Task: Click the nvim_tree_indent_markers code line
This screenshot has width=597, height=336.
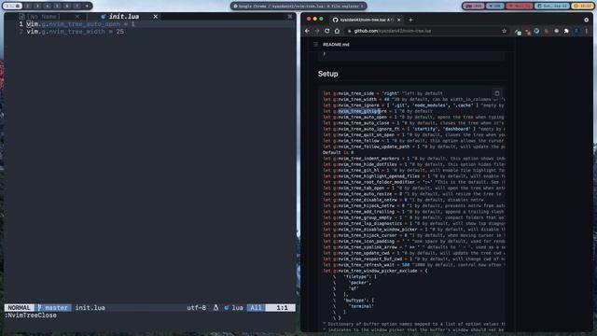Action: (413, 159)
